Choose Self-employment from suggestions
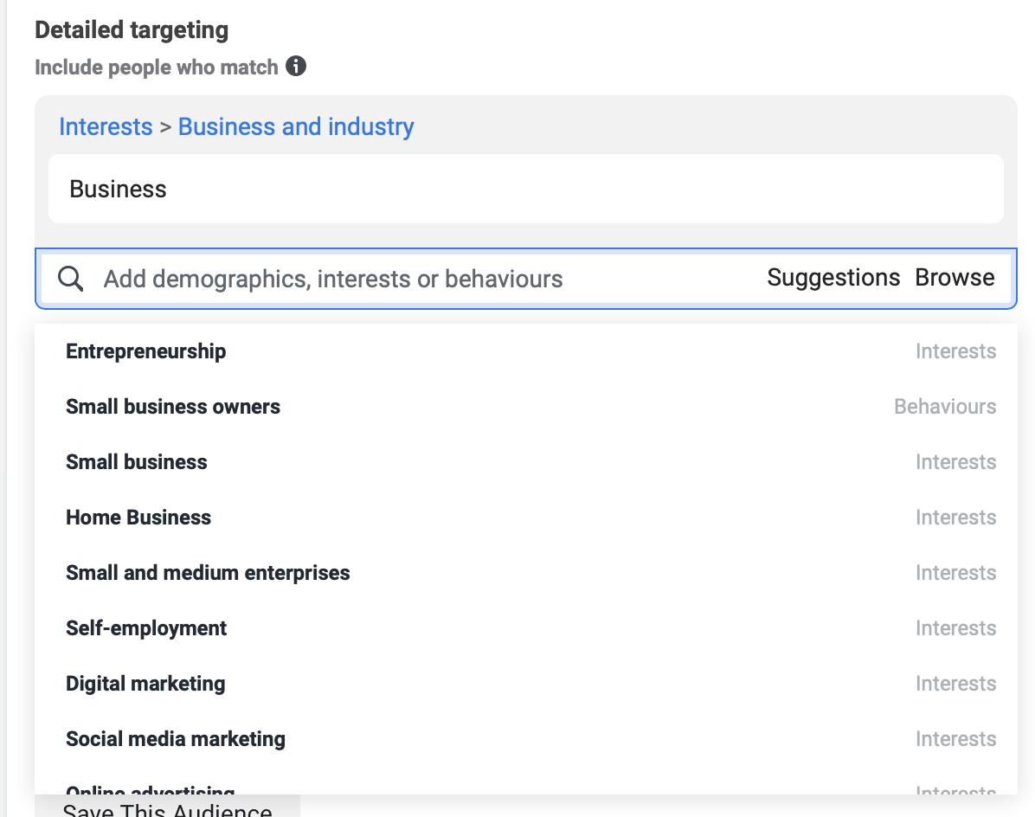The height and width of the screenshot is (817, 1035). point(146,628)
